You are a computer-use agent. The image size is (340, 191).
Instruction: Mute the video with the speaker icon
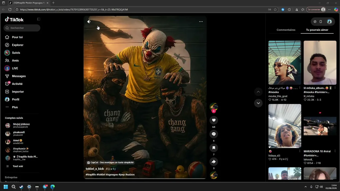[x=89, y=22]
